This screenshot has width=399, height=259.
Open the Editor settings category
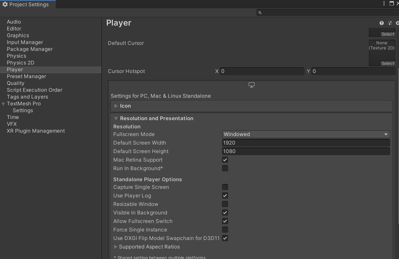pos(14,29)
